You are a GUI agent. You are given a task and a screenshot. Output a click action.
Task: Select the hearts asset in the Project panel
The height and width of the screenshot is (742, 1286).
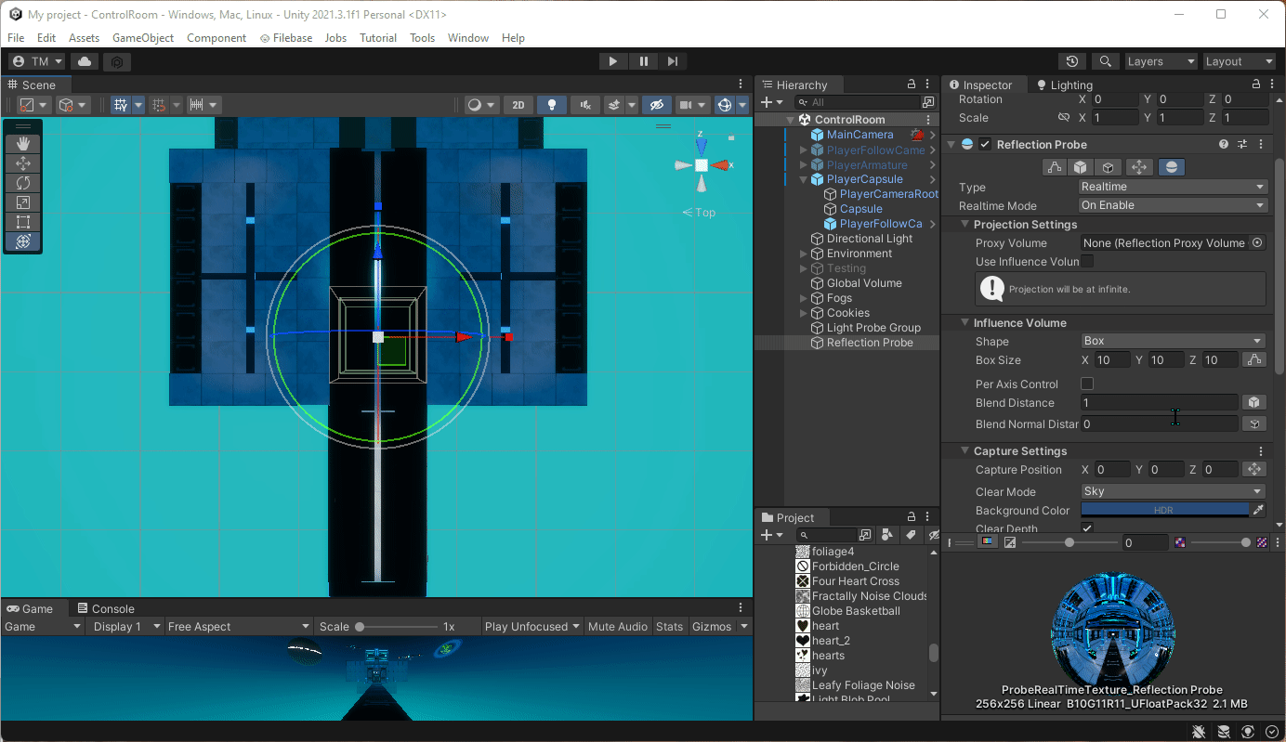click(x=828, y=655)
